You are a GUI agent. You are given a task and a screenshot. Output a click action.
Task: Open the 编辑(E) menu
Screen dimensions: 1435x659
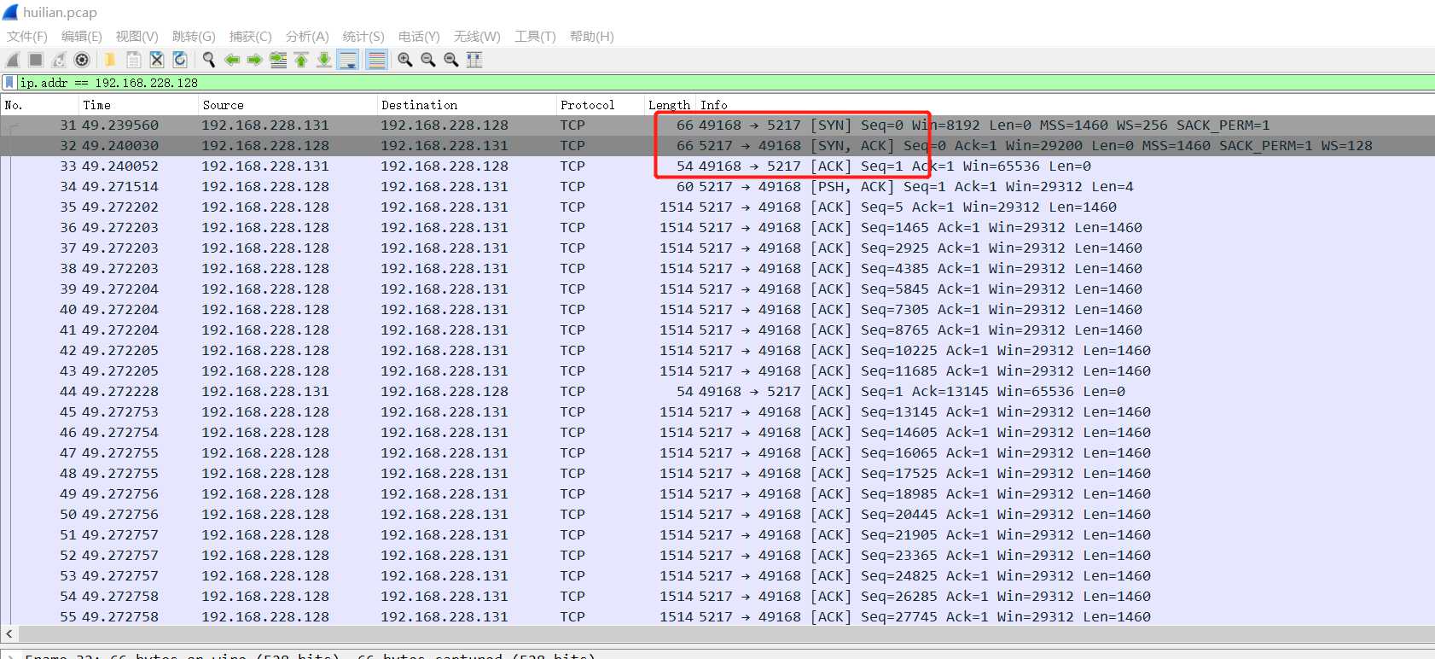(x=82, y=37)
